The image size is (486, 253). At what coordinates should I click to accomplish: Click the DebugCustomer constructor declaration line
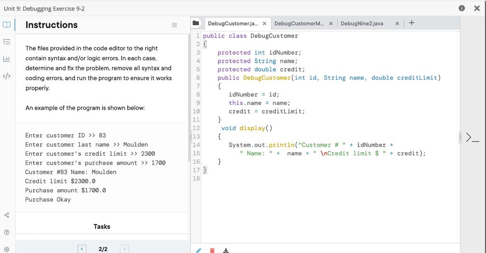click(x=329, y=78)
